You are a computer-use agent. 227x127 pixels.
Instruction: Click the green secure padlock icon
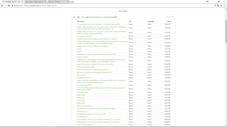tap(13, 6)
